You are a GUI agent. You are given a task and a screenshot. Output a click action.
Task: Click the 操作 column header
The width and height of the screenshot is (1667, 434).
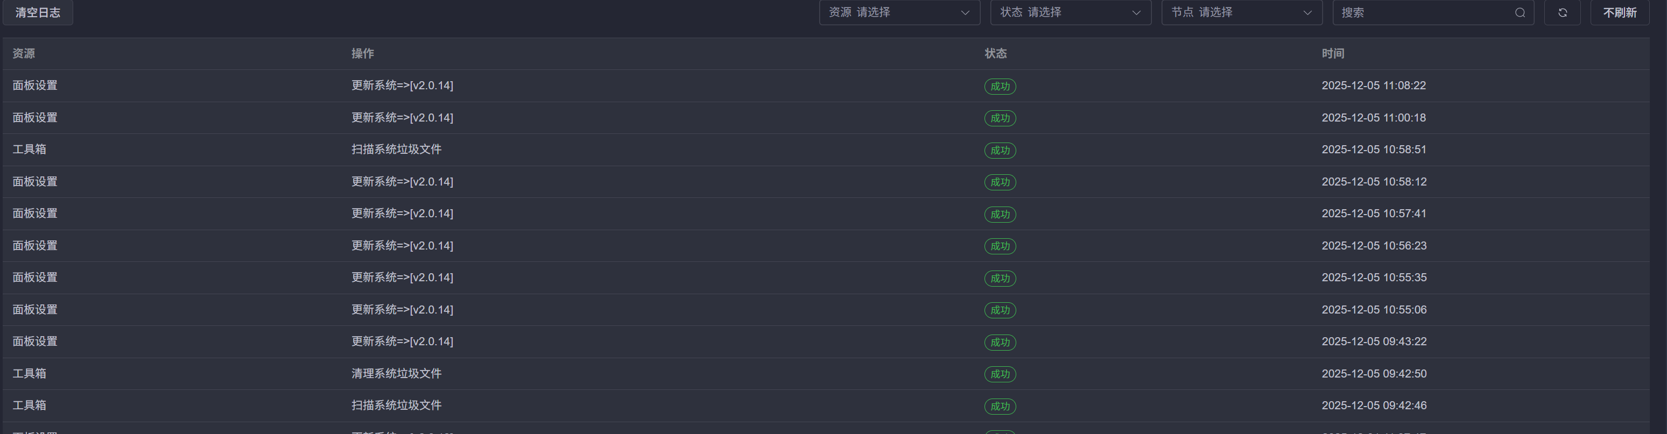pos(362,54)
